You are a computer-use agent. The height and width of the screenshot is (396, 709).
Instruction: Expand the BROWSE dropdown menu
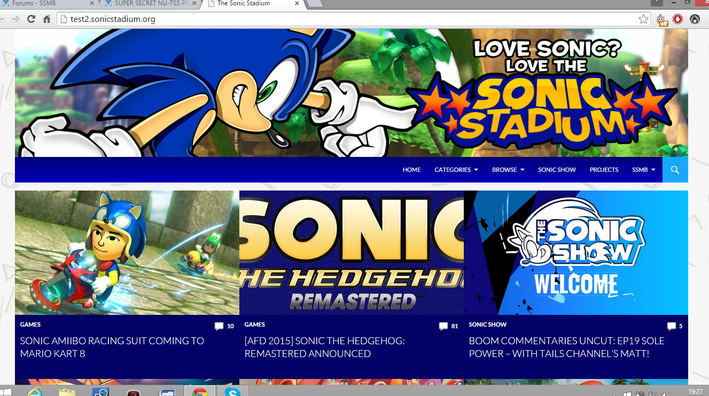point(508,170)
